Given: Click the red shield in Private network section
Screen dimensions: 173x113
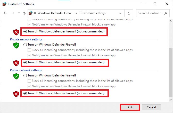Looking at the screenshot, I should click(x=16, y=63).
